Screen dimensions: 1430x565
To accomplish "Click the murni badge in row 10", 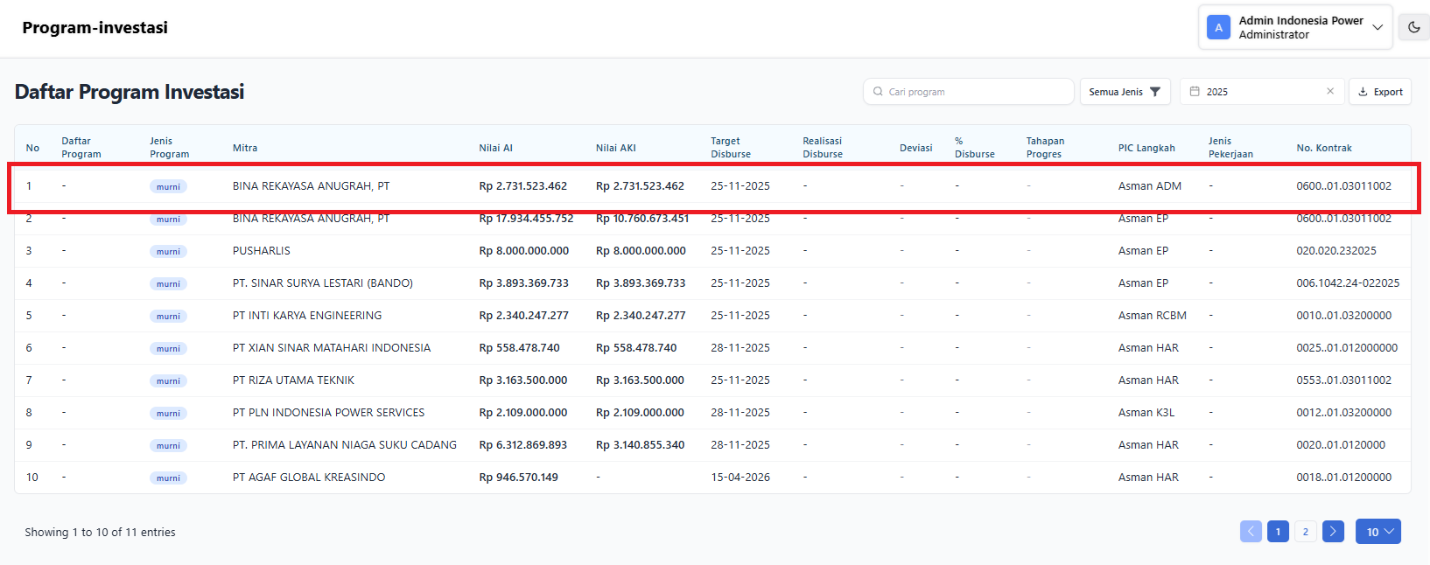I will (x=168, y=478).
